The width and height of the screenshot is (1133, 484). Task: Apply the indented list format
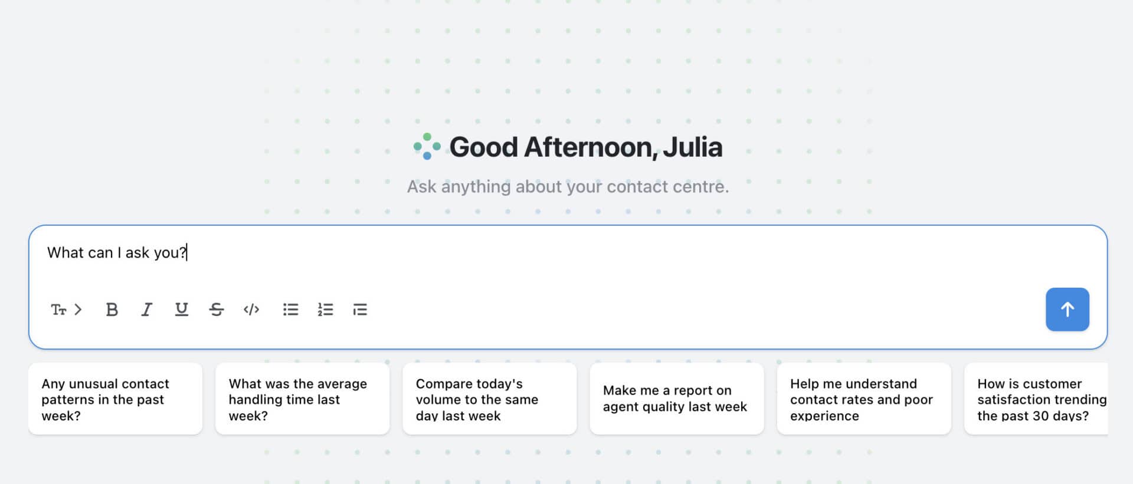pyautogui.click(x=360, y=310)
